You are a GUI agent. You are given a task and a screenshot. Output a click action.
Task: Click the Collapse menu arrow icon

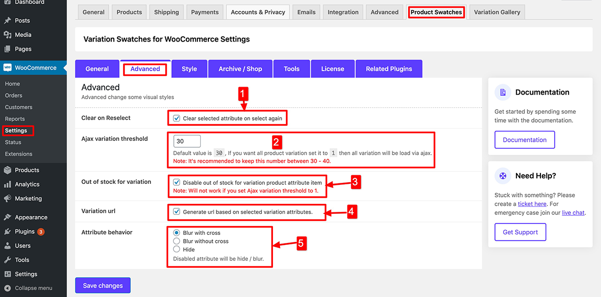tap(8, 288)
